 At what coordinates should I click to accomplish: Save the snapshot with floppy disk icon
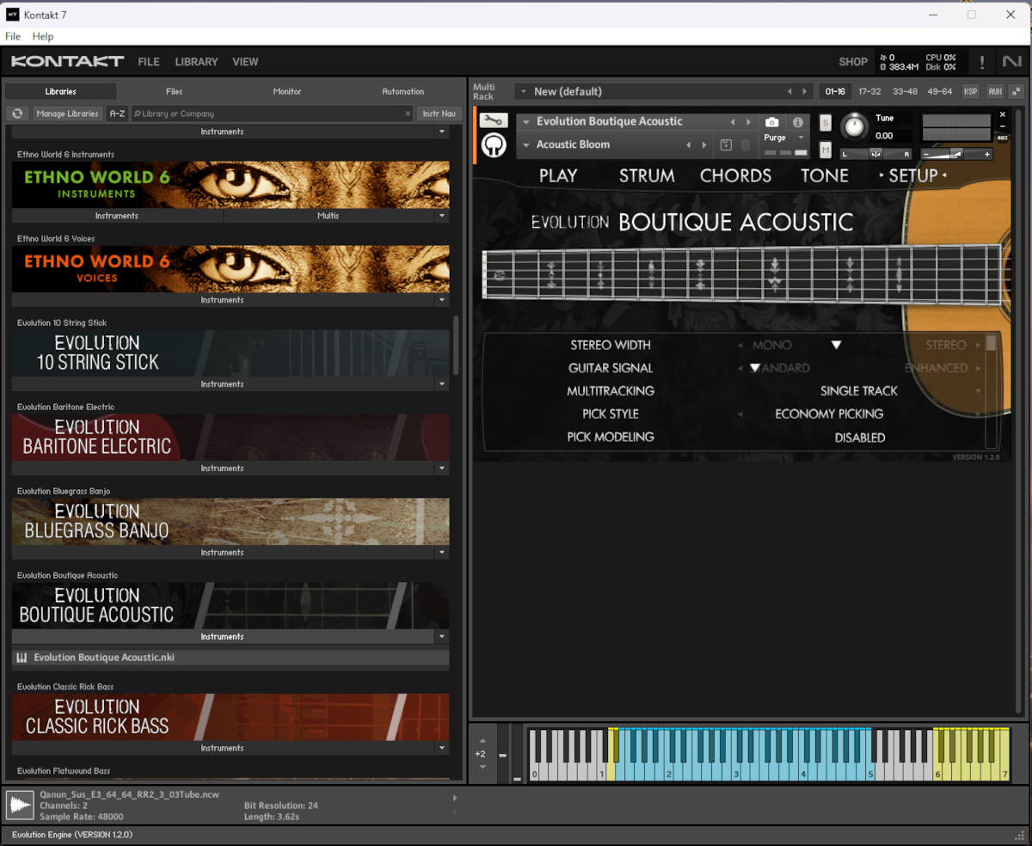click(x=726, y=145)
